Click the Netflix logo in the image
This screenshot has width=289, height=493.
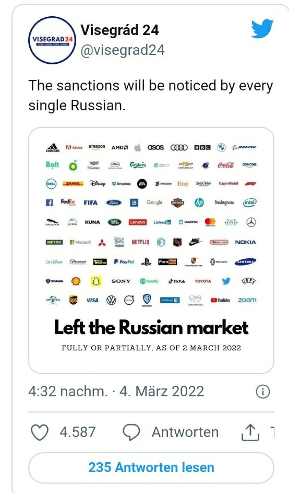pyautogui.click(x=140, y=242)
